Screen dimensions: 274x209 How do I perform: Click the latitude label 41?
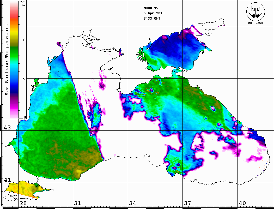(x=7, y=180)
